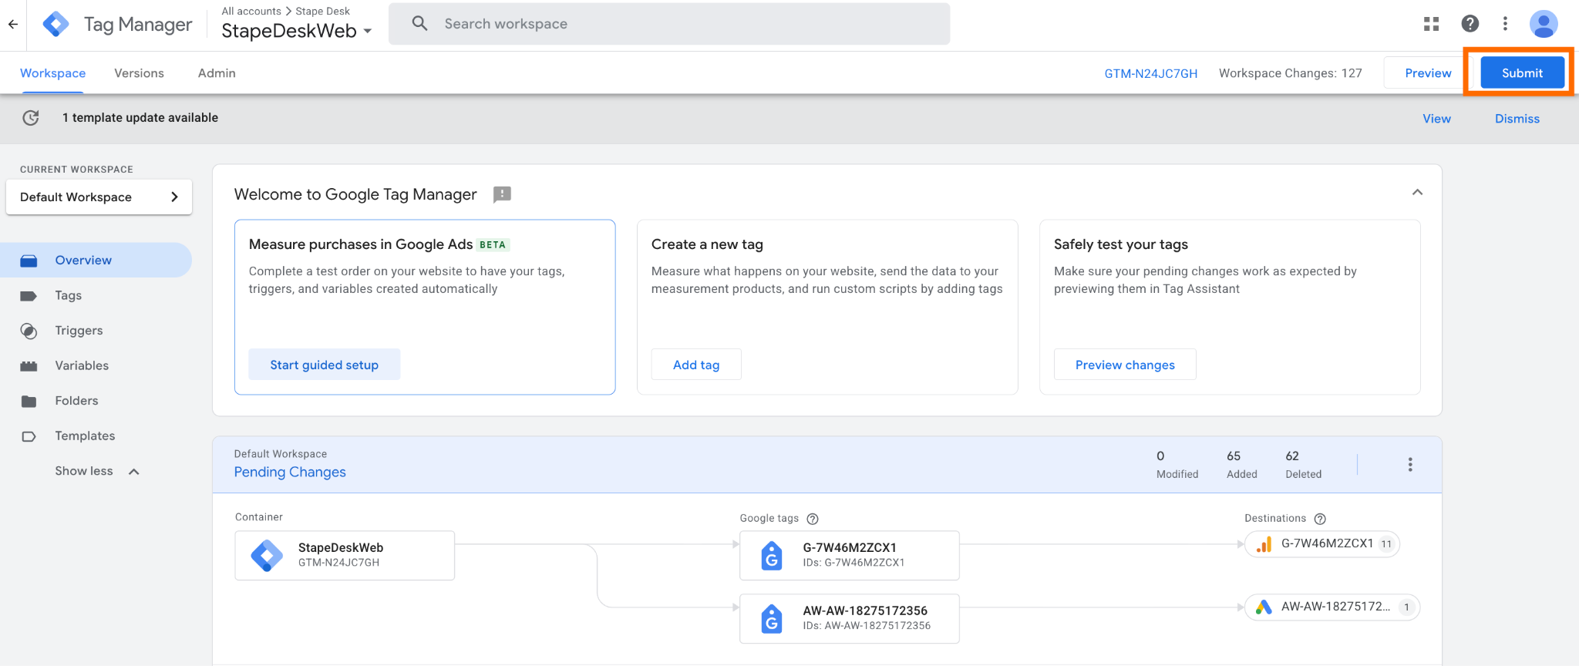Click the Add tag button
Viewport: 1579px width, 666px height.
[x=696, y=365]
